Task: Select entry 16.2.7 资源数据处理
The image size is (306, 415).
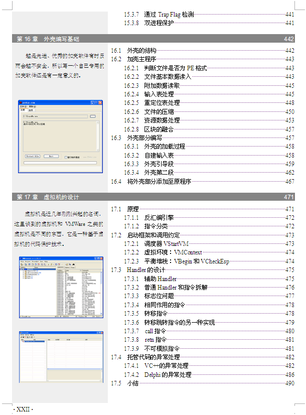Action: (209, 120)
